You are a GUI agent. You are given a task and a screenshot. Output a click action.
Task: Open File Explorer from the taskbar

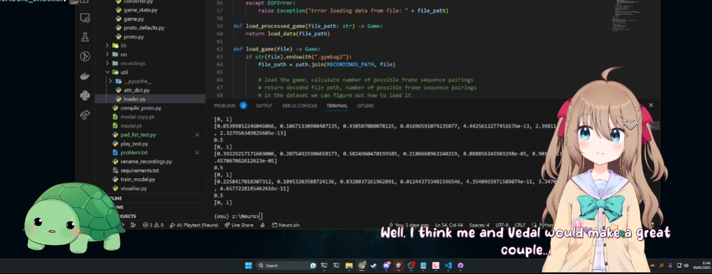(349, 265)
